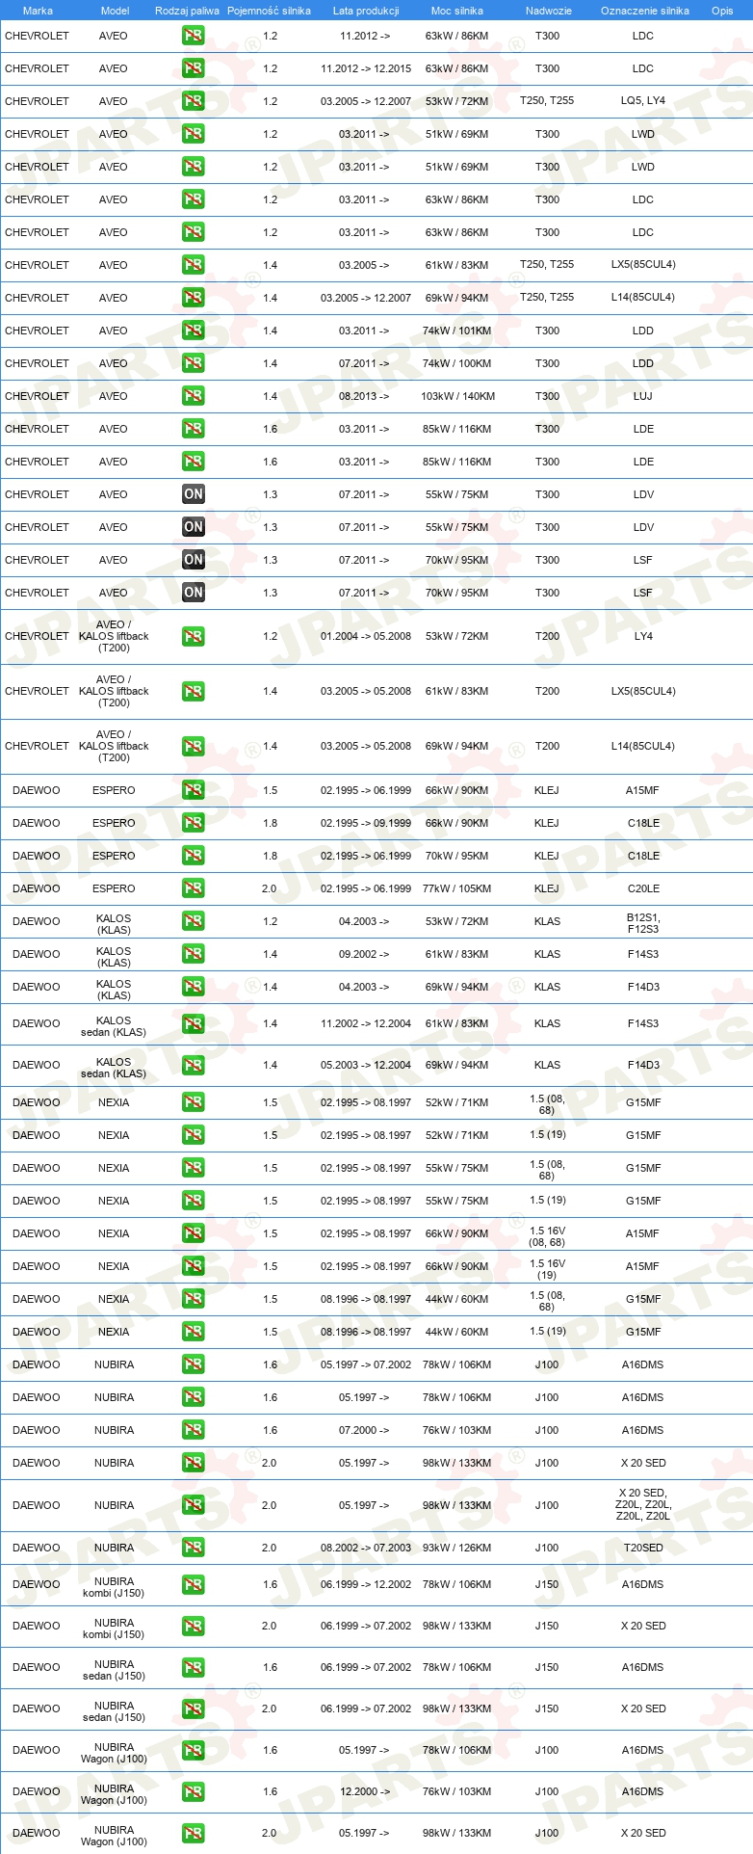Click petrol icon in KALOS liftback 69kW T200 row

(x=194, y=746)
